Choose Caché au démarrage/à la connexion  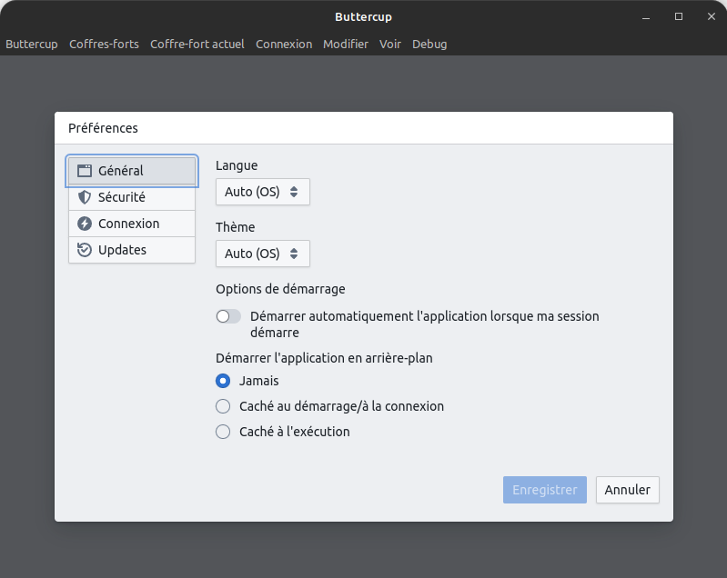point(223,406)
